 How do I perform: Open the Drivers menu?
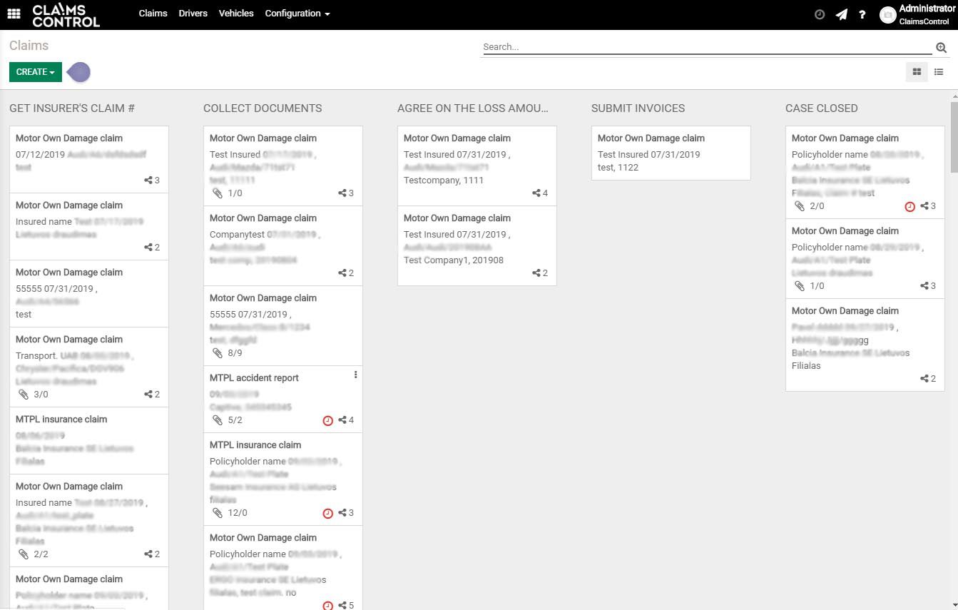(x=193, y=14)
